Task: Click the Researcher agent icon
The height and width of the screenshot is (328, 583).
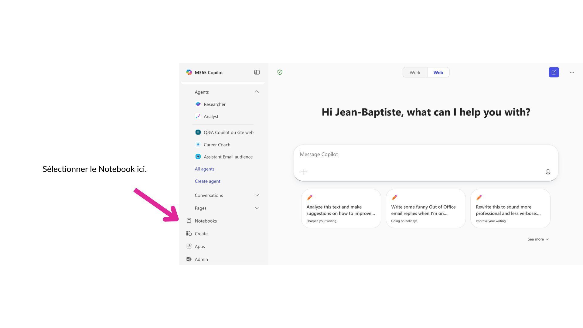Action: [x=198, y=104]
